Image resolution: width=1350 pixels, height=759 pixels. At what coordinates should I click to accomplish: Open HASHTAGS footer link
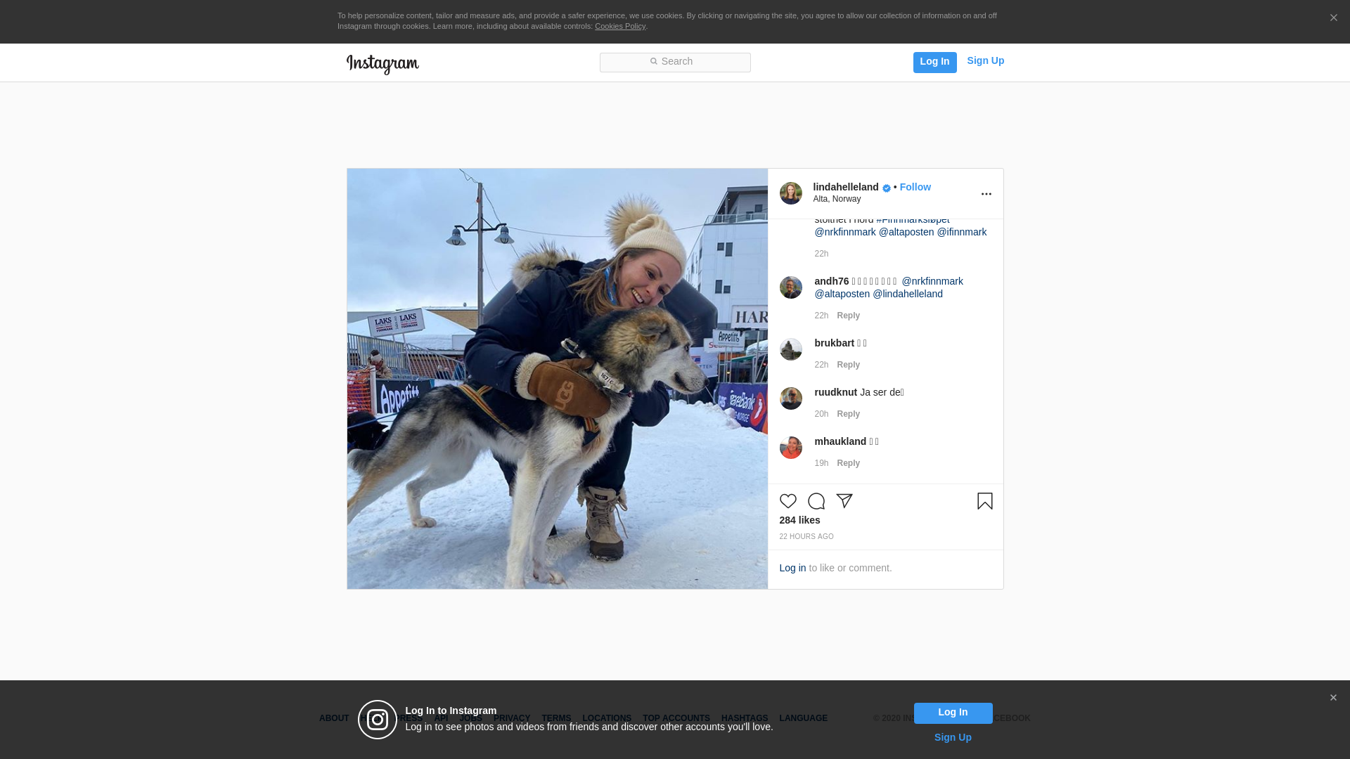[x=745, y=718]
